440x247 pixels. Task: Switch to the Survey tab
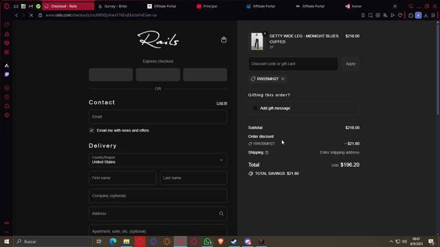click(115, 6)
